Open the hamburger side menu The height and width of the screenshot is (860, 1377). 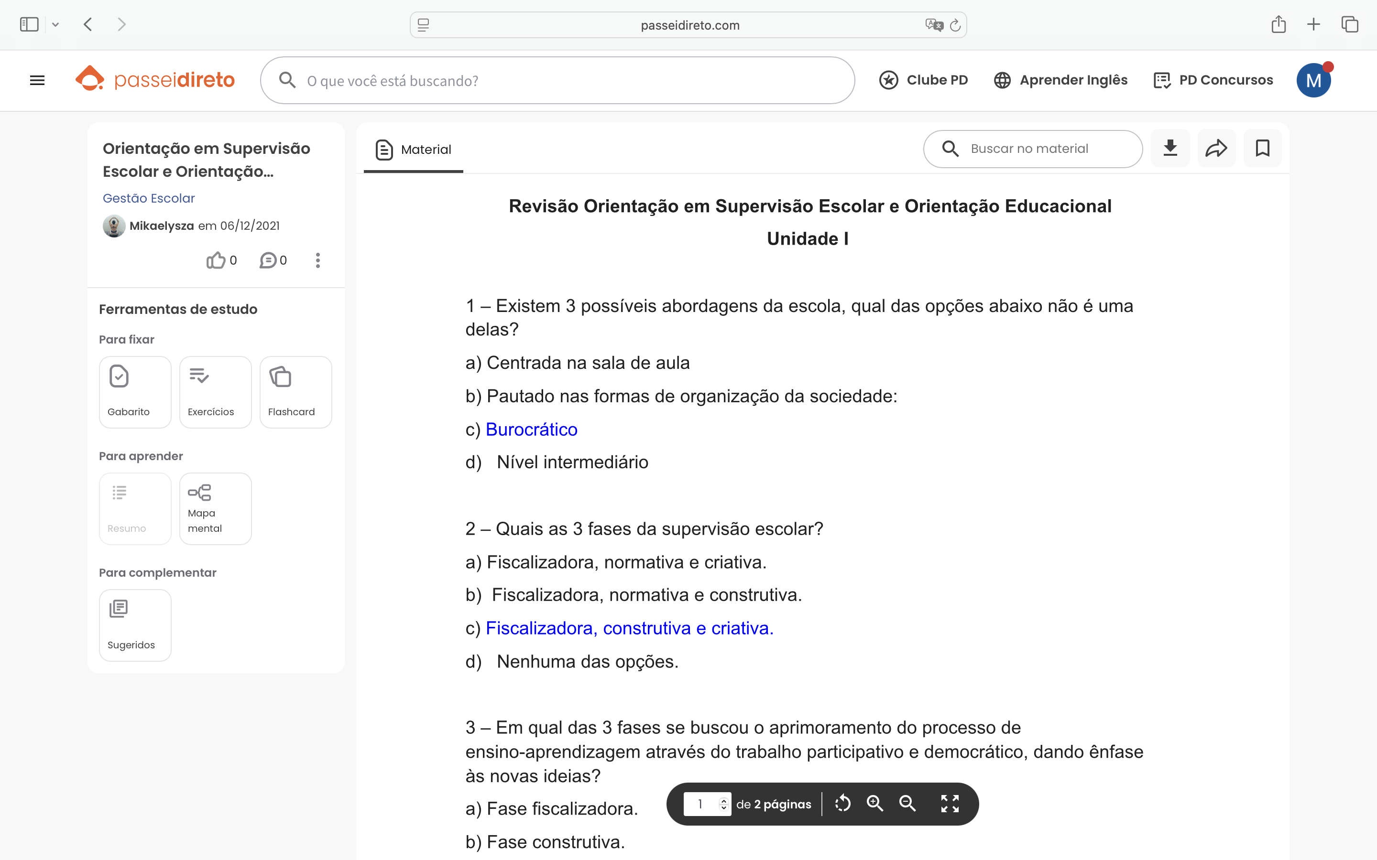point(37,80)
